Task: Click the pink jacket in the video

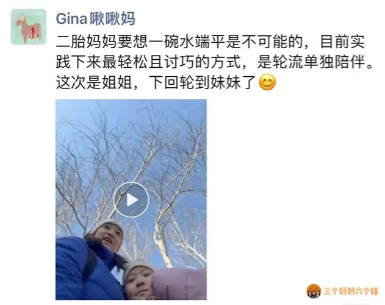Action: coord(180,284)
